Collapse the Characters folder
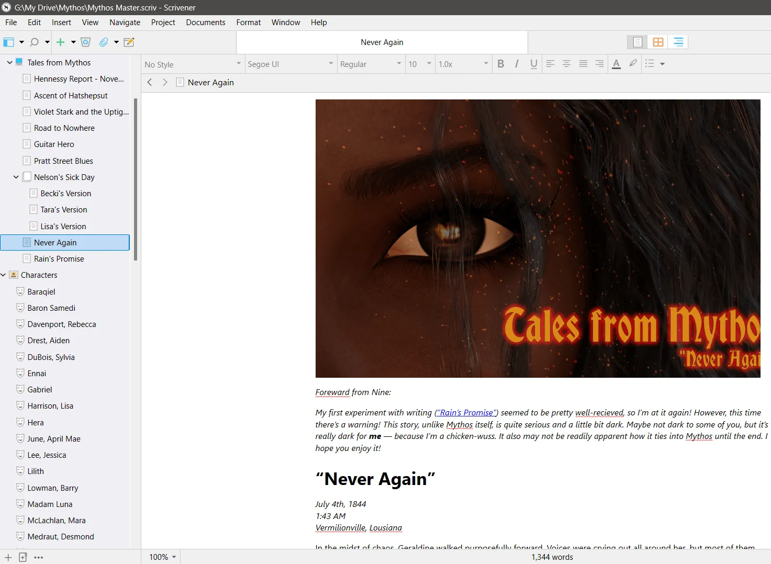This screenshot has height=564, width=771. coord(3,275)
